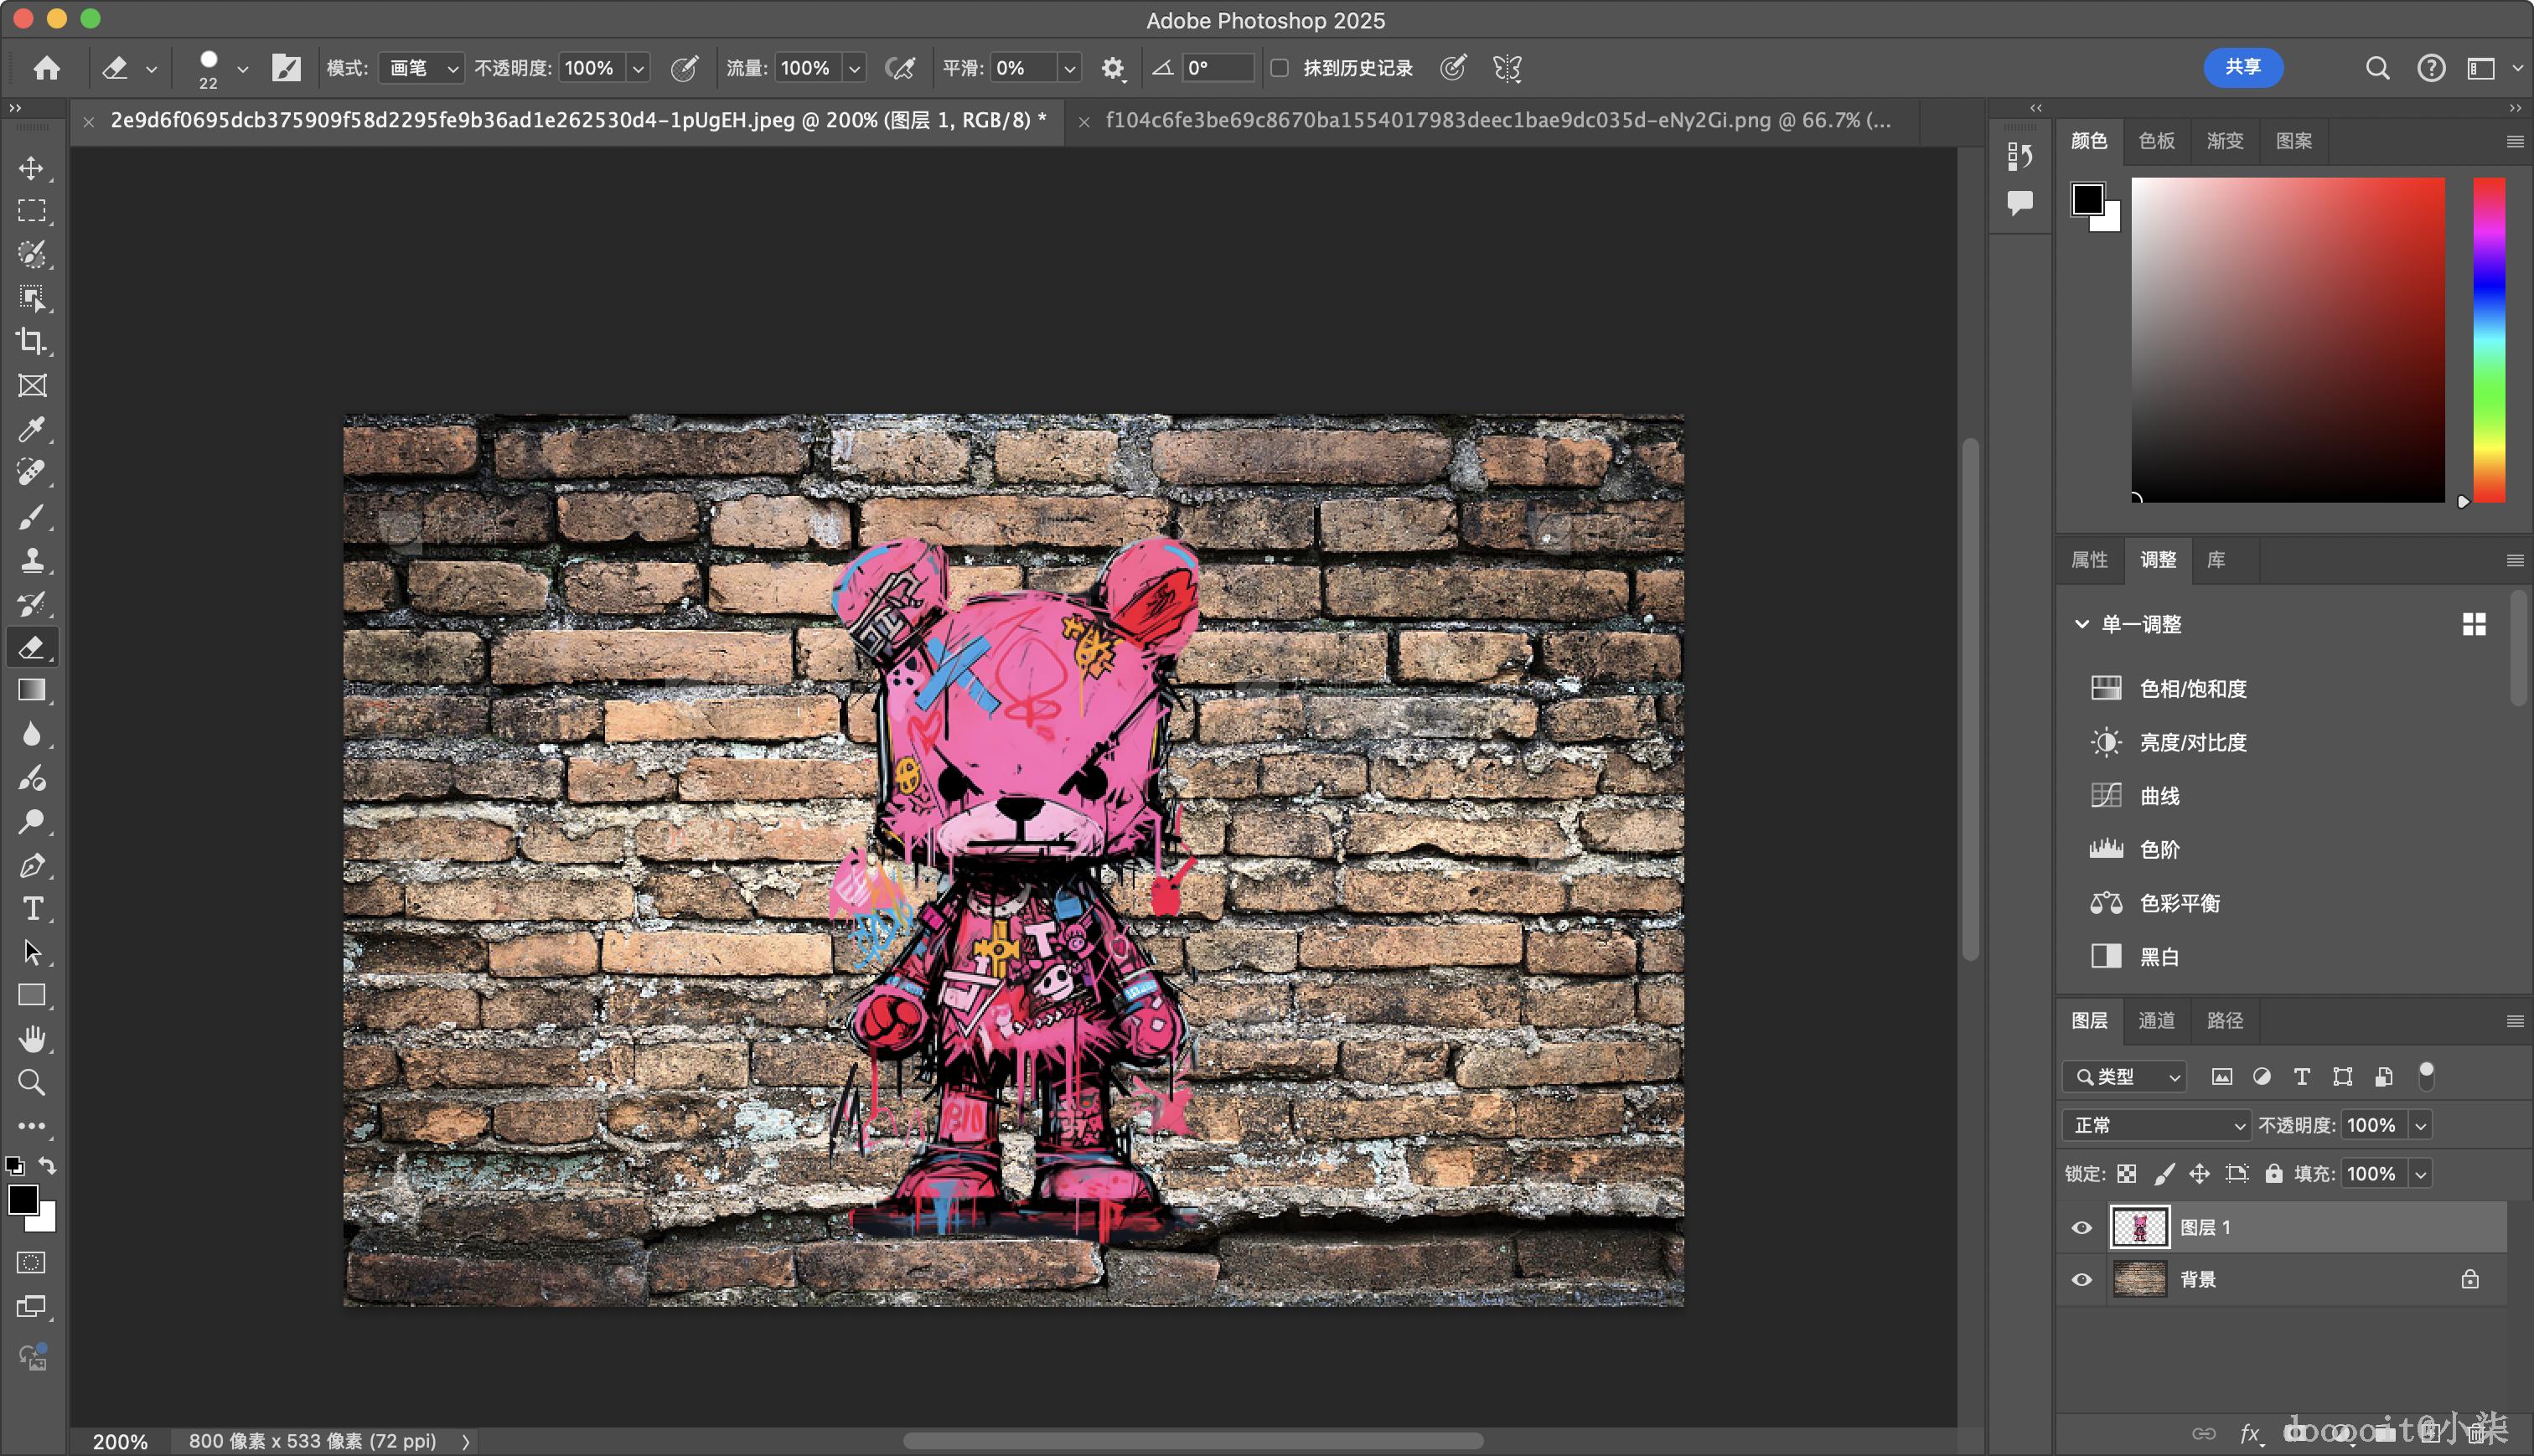Select the Zoom tool in toolbar
Screen dimensions: 2534x1456
coord(31,1082)
